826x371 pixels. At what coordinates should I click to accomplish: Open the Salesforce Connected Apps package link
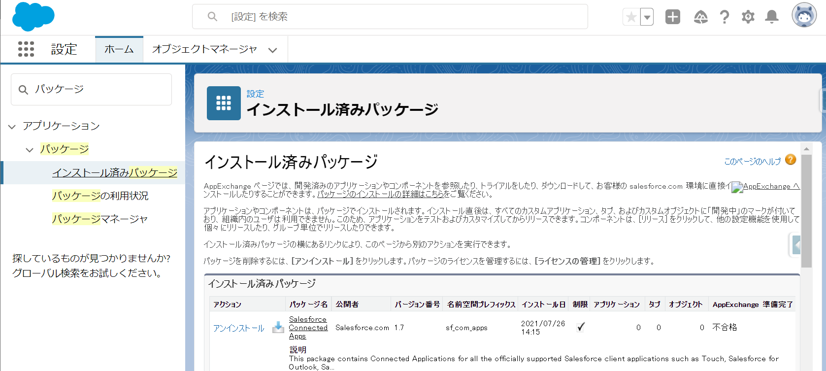click(x=308, y=328)
